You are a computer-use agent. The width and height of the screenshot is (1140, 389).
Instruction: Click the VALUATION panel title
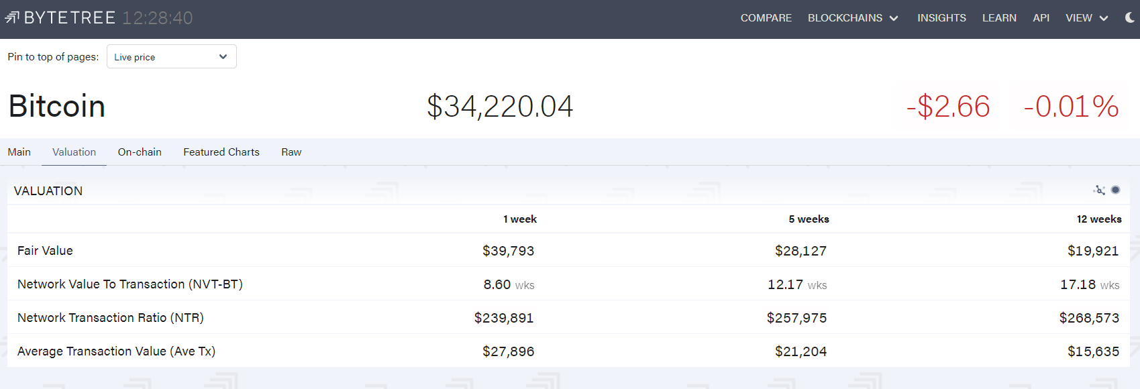pos(48,191)
